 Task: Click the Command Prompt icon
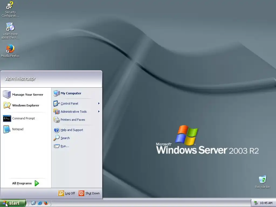coord(7,118)
